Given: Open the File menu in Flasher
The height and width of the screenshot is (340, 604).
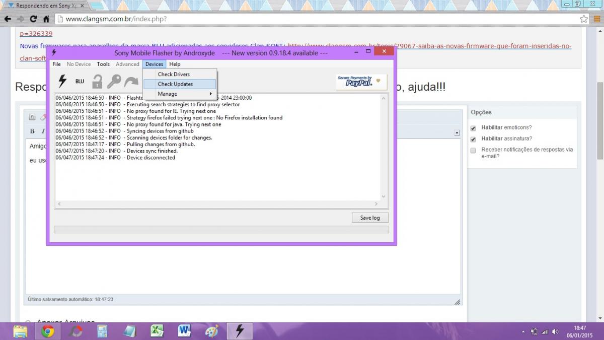Looking at the screenshot, I should coord(56,64).
